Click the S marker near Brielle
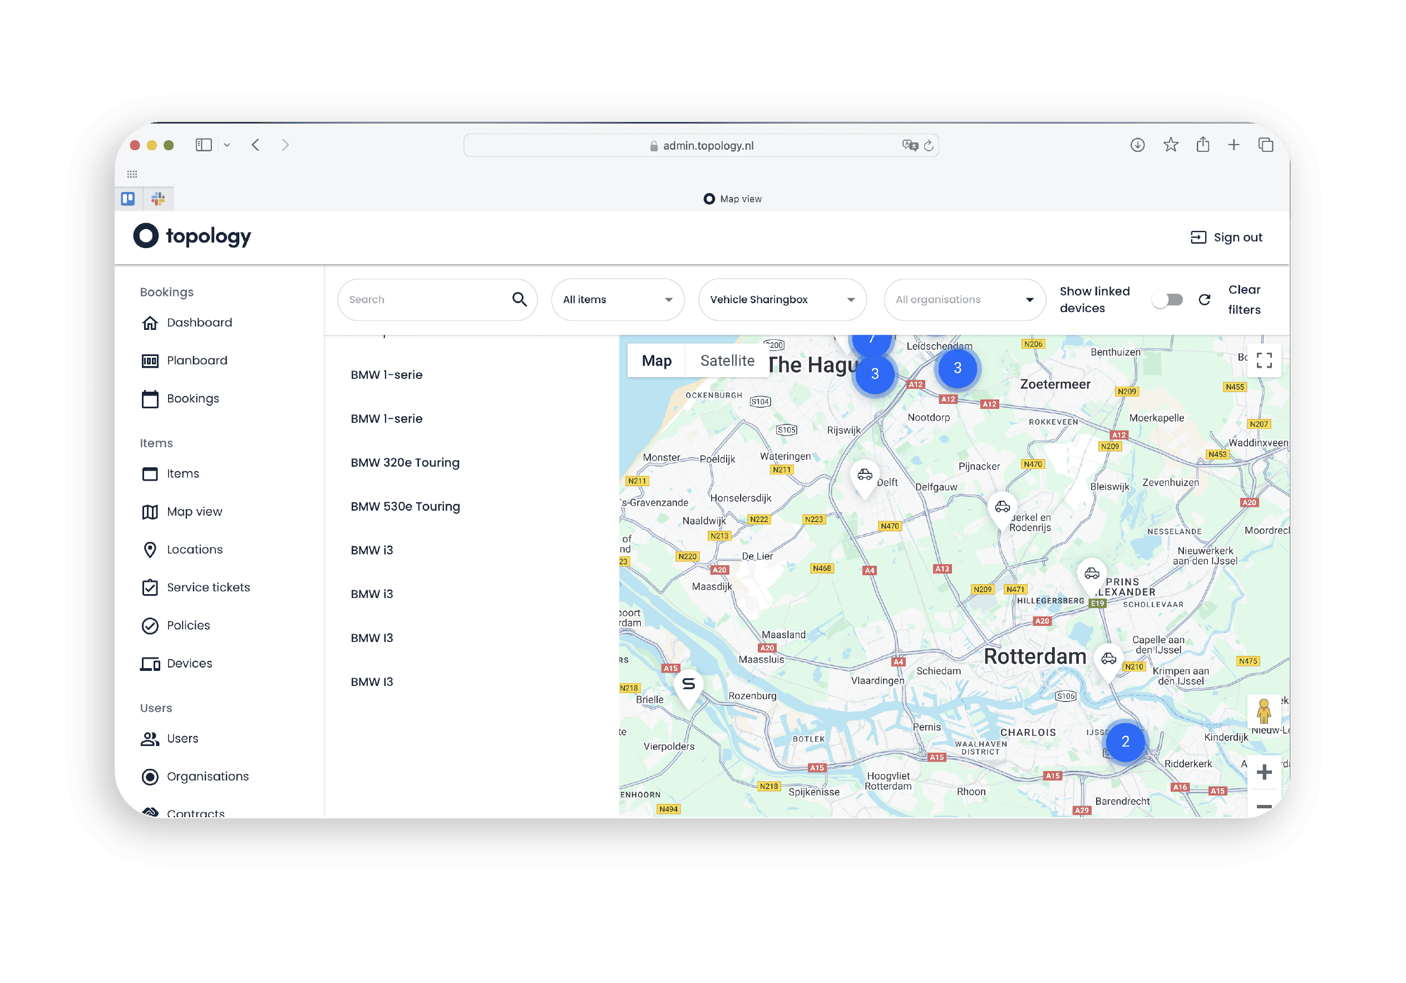The width and height of the screenshot is (1406, 983). pos(688,684)
